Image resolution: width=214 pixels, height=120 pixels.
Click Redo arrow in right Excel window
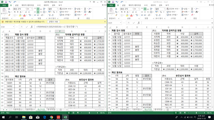122,2
